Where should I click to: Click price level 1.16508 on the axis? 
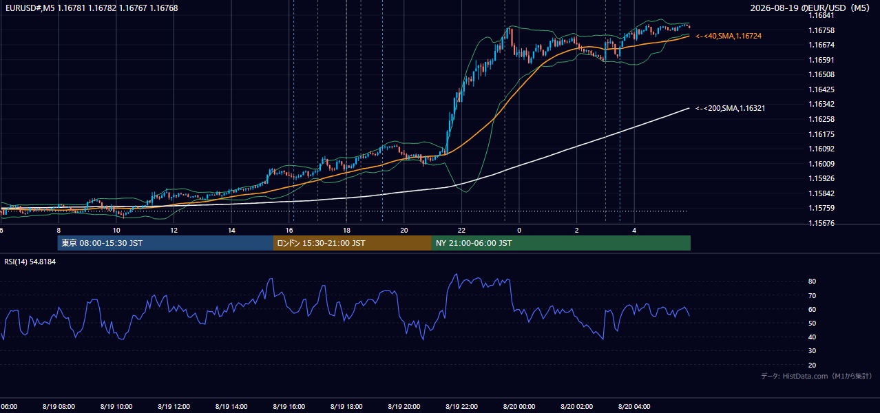821,74
